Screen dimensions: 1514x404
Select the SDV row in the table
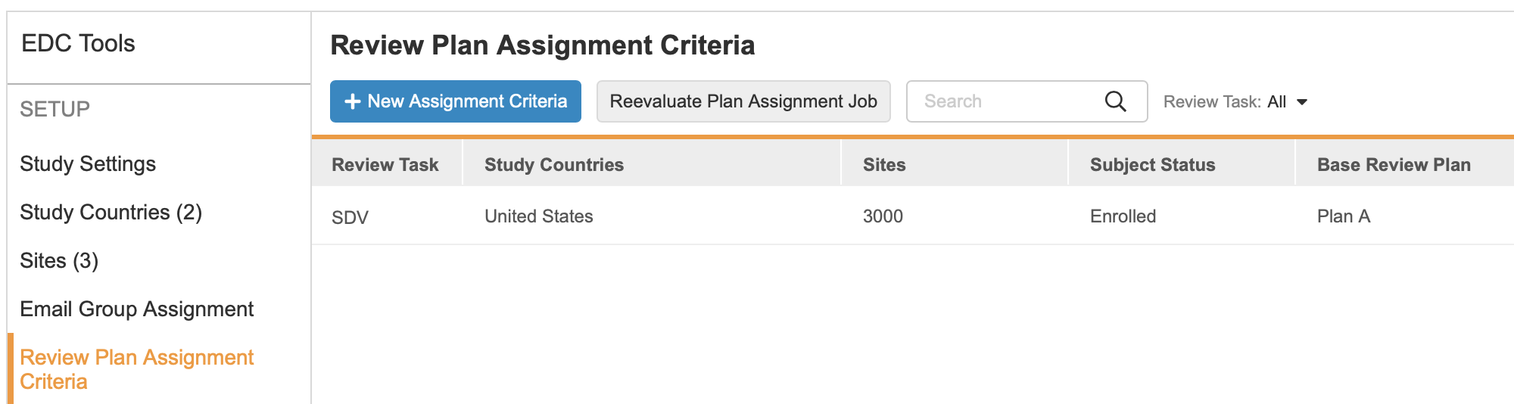pos(350,218)
